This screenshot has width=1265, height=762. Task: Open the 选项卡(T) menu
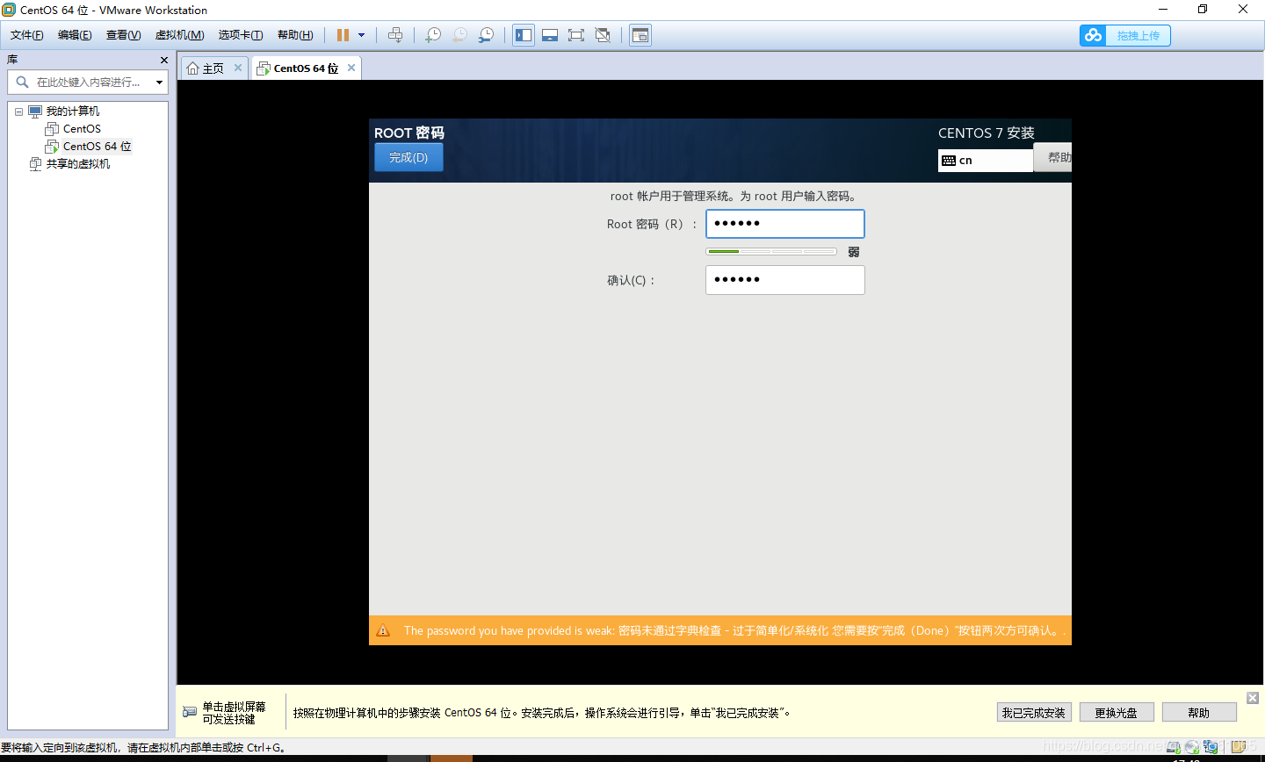(x=241, y=35)
